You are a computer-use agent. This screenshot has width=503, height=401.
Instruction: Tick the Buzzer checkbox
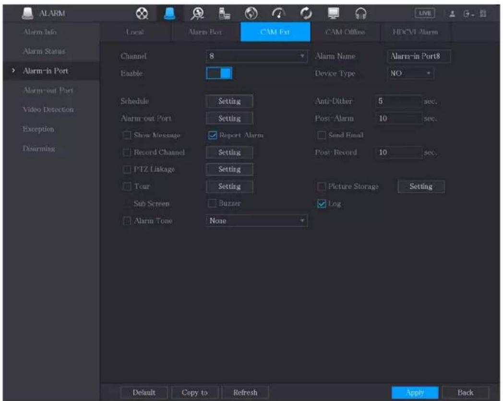212,203
